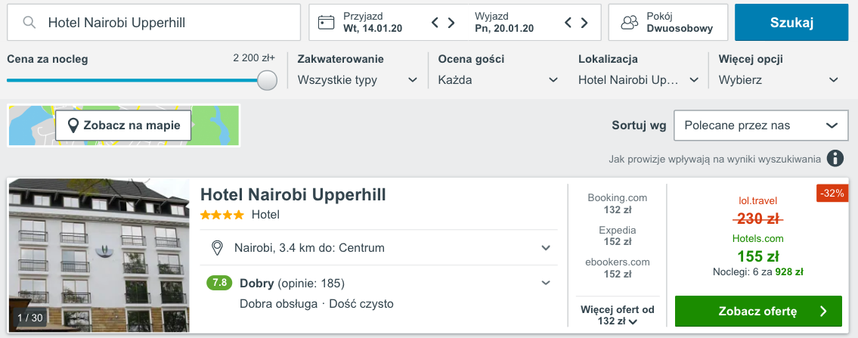Expand Więcej opcji filter menu
The height and width of the screenshot is (338, 858).
(779, 79)
